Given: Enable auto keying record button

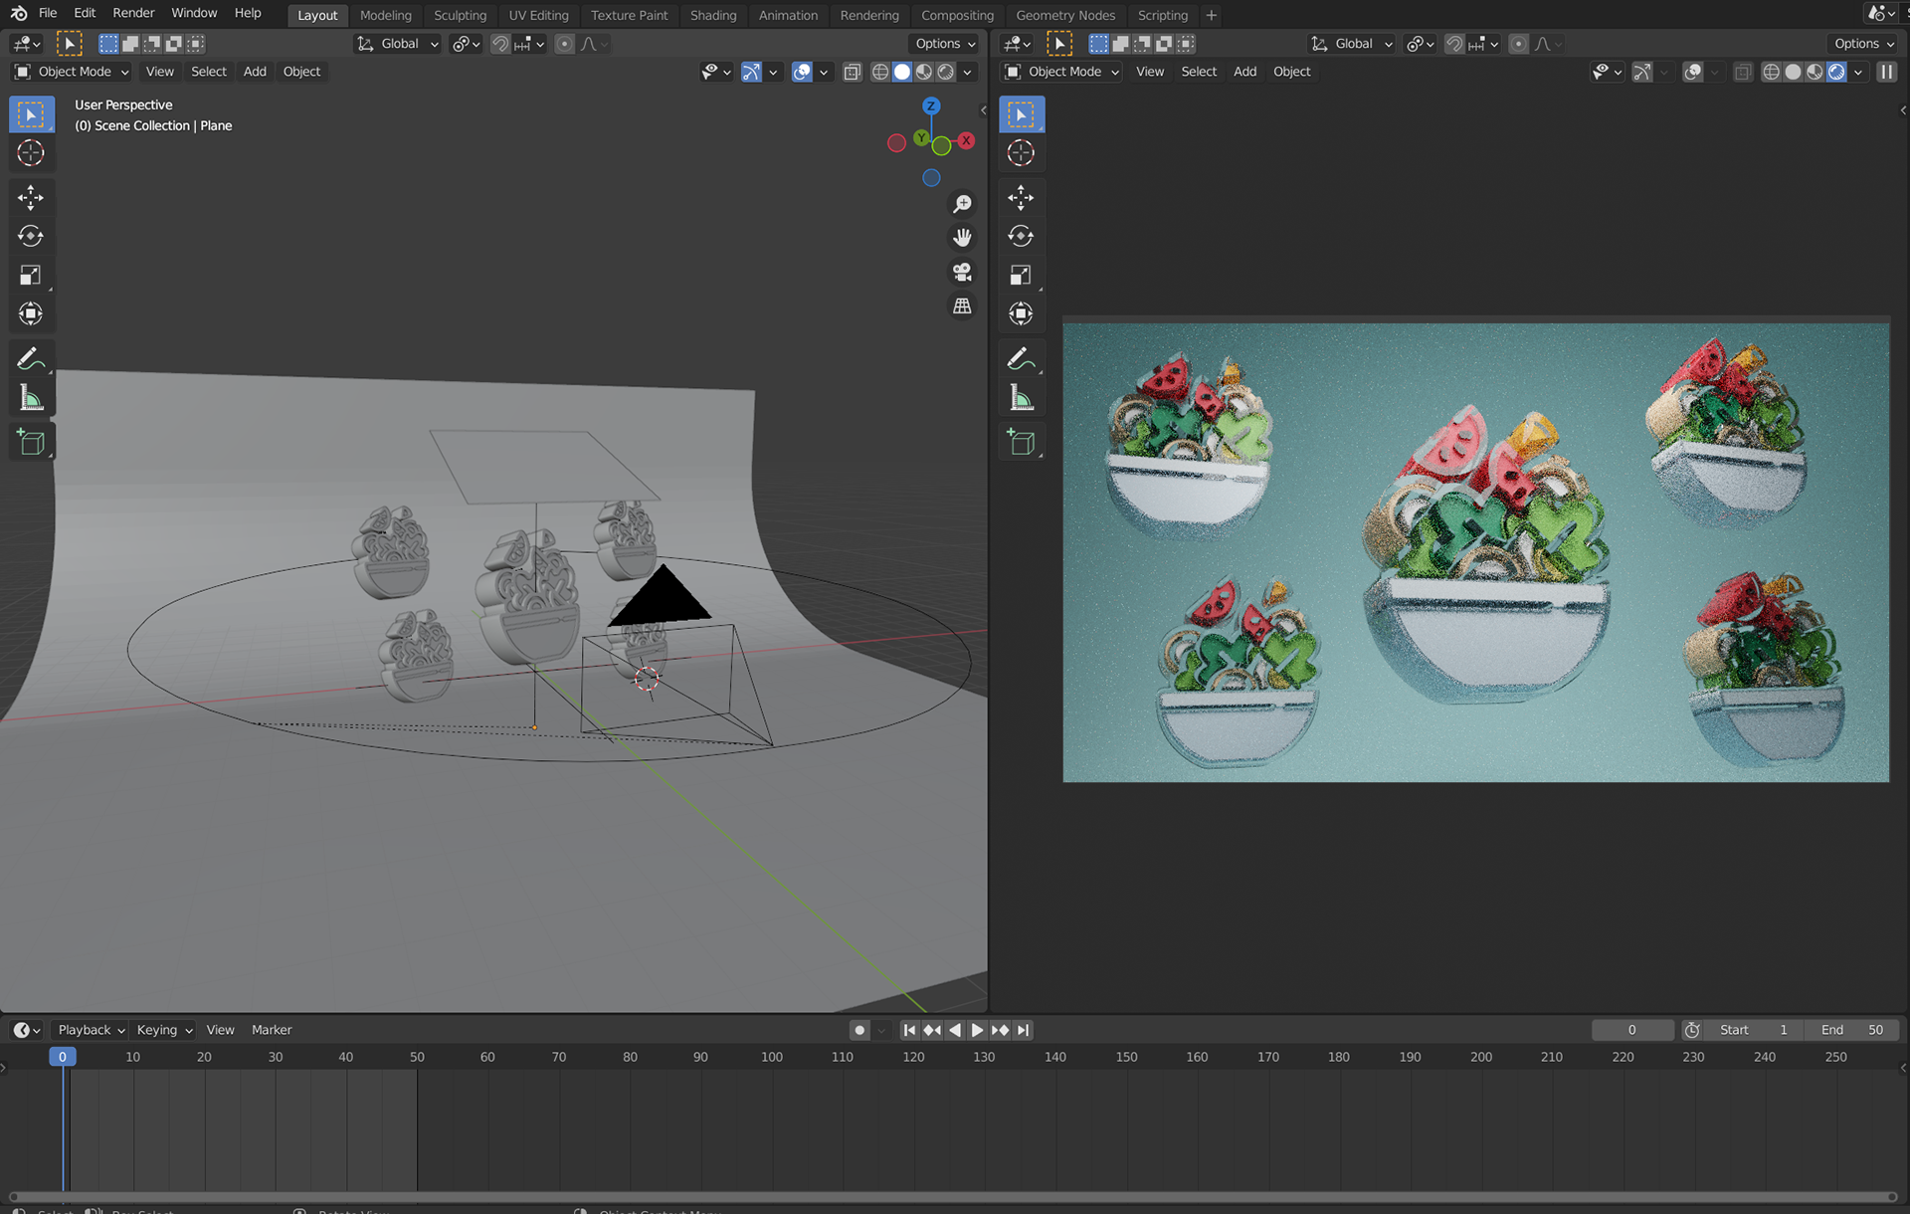Looking at the screenshot, I should click(x=859, y=1030).
